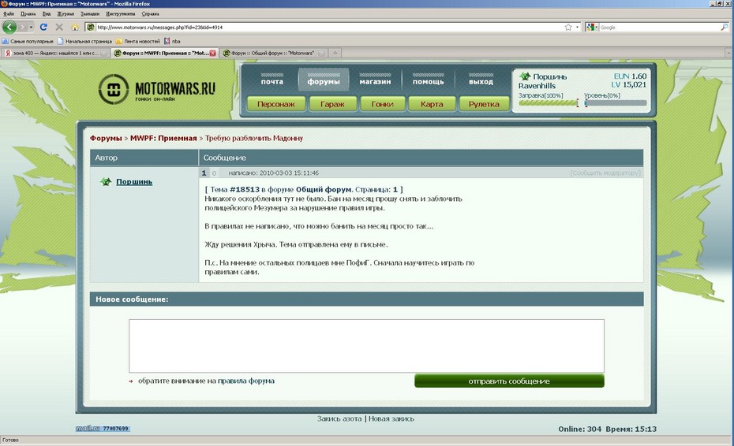
Task: Open the форумы section
Action: [x=324, y=79]
